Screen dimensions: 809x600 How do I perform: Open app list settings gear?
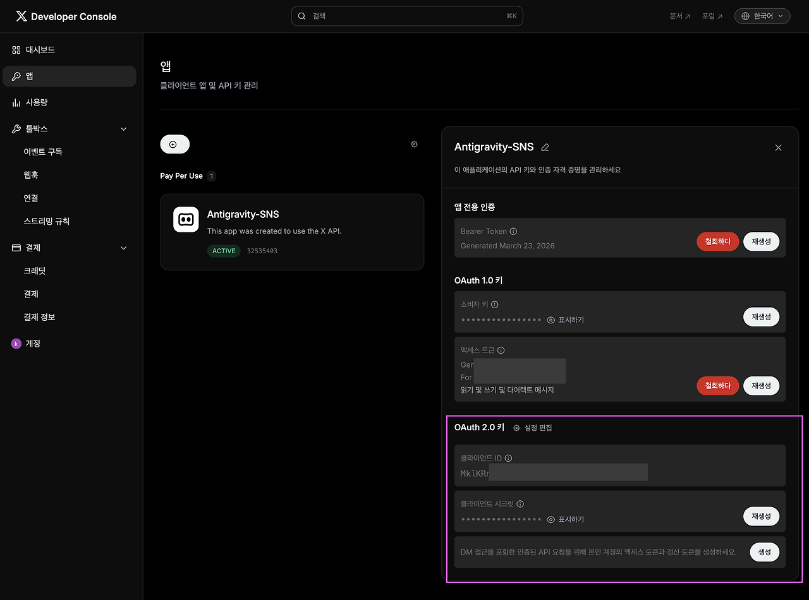pyautogui.click(x=414, y=145)
